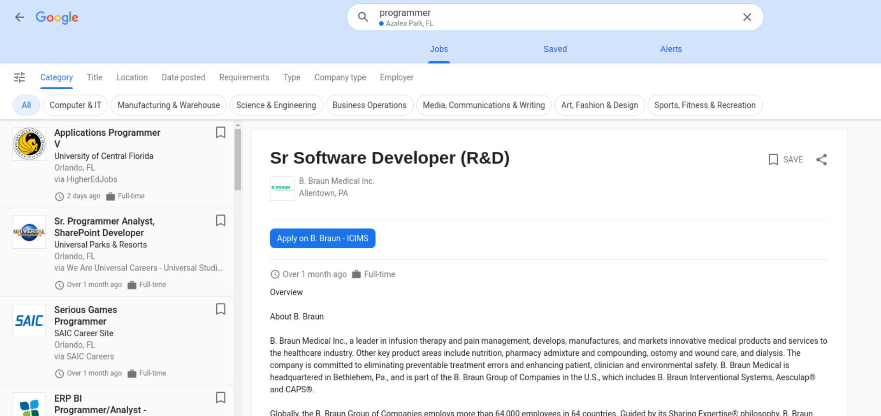Viewport: 881px width, 416px height.
Task: Select the 'About B. Braun' heading
Action: click(x=297, y=316)
